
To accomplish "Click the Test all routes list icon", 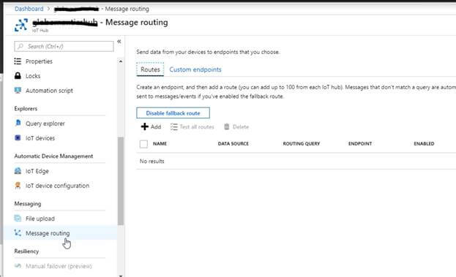I will [174, 127].
